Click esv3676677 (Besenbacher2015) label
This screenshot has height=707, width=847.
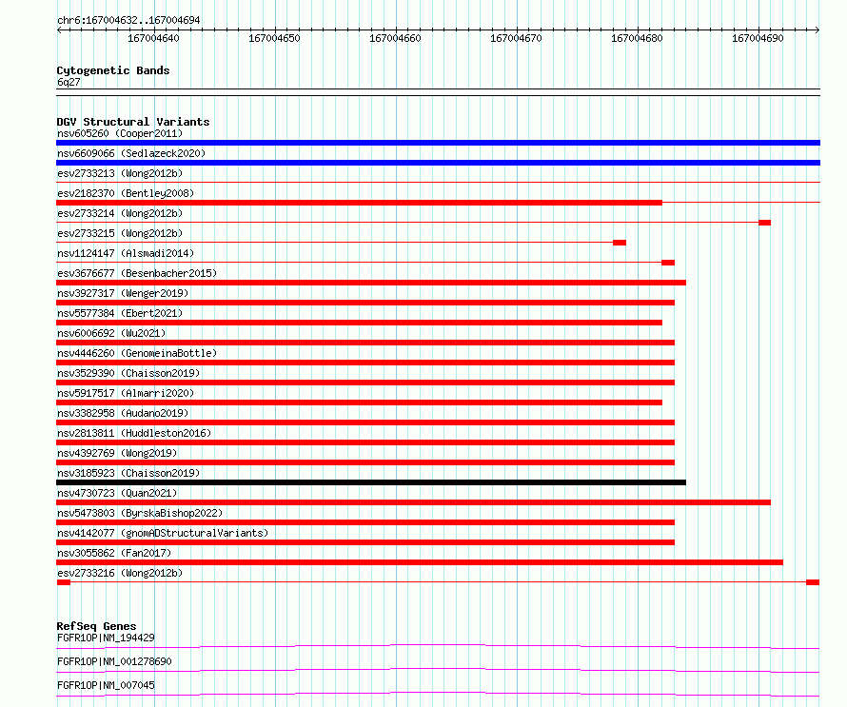tap(137, 273)
